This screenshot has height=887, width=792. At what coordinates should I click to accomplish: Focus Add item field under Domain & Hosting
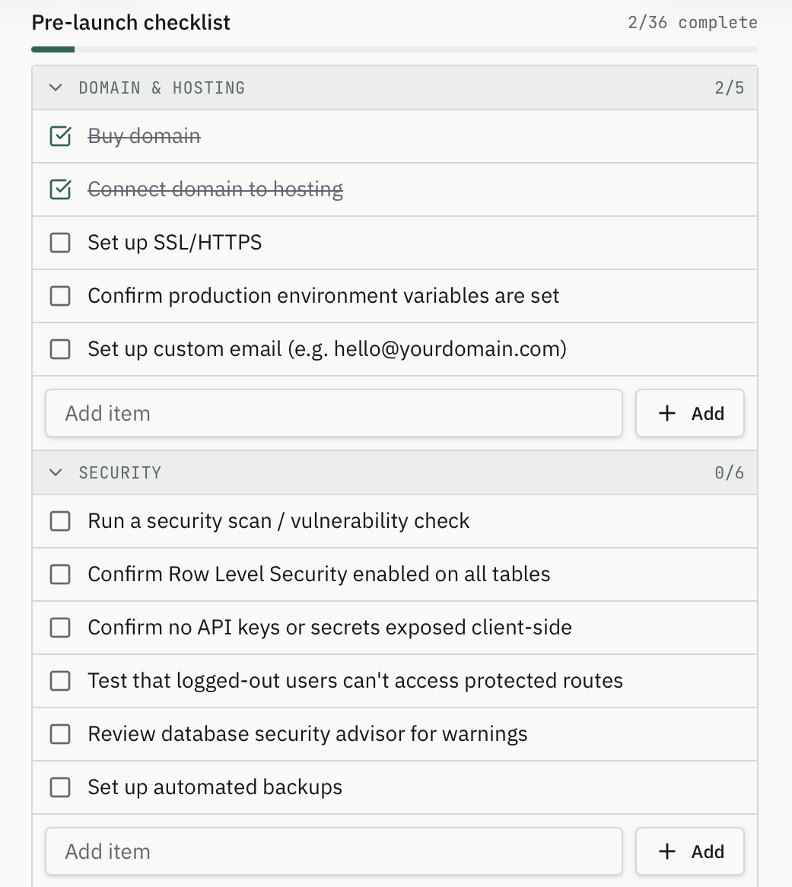[x=334, y=413]
